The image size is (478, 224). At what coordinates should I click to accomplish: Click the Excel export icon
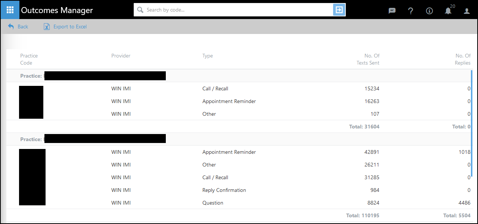(47, 27)
